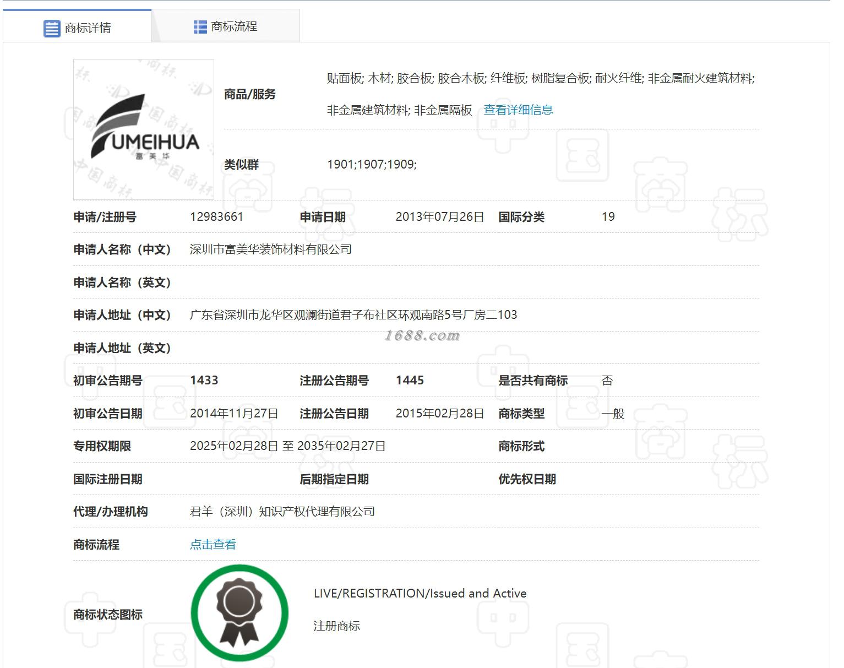Click the 商标流程 grid icon
This screenshot has height=668, width=844.
coord(200,26)
